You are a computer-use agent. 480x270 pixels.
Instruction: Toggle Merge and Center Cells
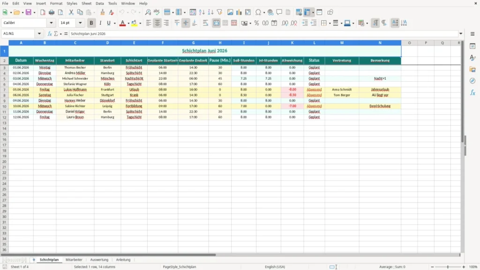click(217, 23)
